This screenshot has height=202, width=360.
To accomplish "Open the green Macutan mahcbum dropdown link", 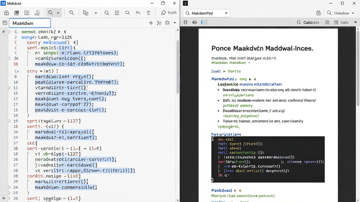I will pos(231,62).
